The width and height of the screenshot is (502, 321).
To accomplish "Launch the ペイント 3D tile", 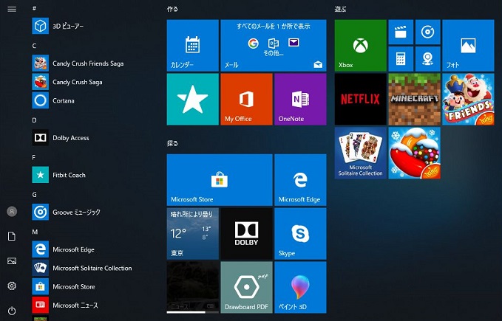I will coord(299,286).
